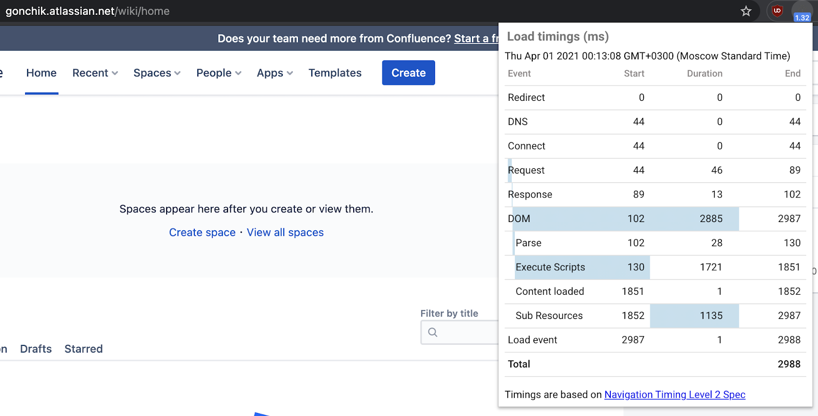Image resolution: width=818 pixels, height=416 pixels.
Task: Click the load timing extension badge
Action: (x=802, y=12)
